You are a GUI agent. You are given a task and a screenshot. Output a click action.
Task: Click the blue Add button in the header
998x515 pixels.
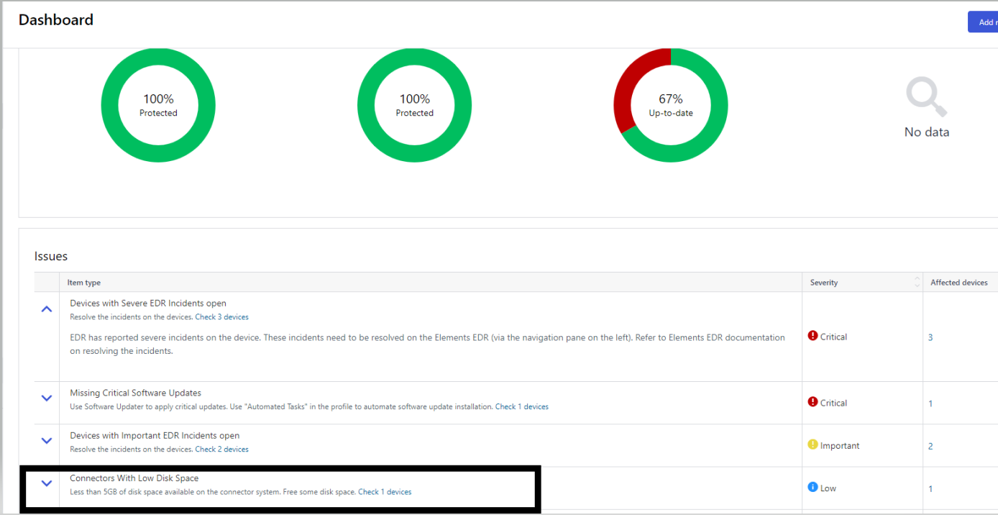tap(983, 22)
